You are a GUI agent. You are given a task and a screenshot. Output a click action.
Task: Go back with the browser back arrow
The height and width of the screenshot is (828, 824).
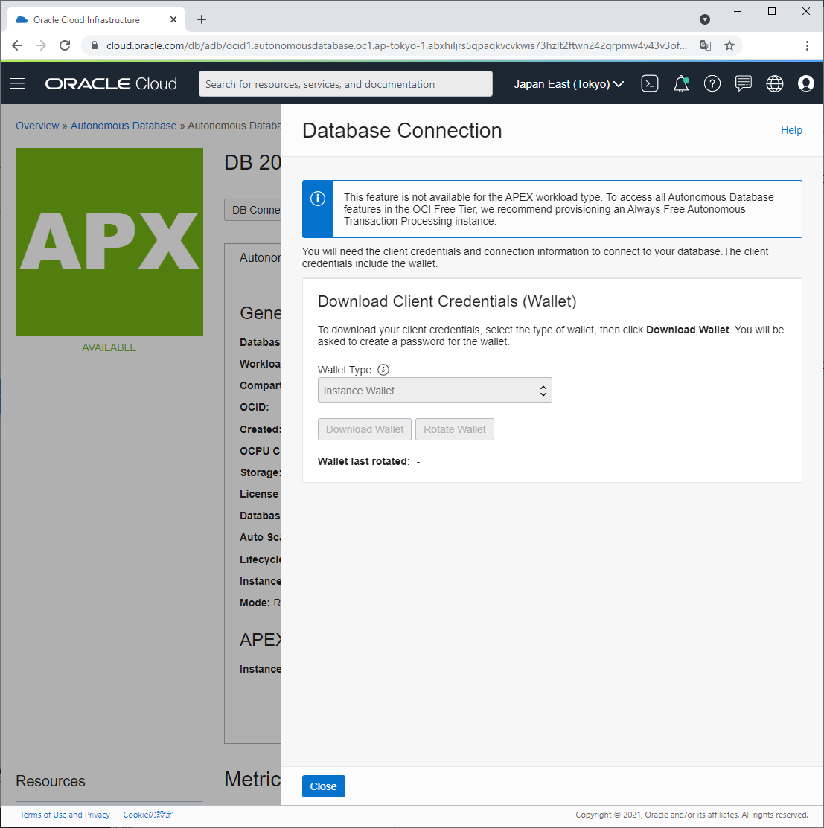coord(17,45)
